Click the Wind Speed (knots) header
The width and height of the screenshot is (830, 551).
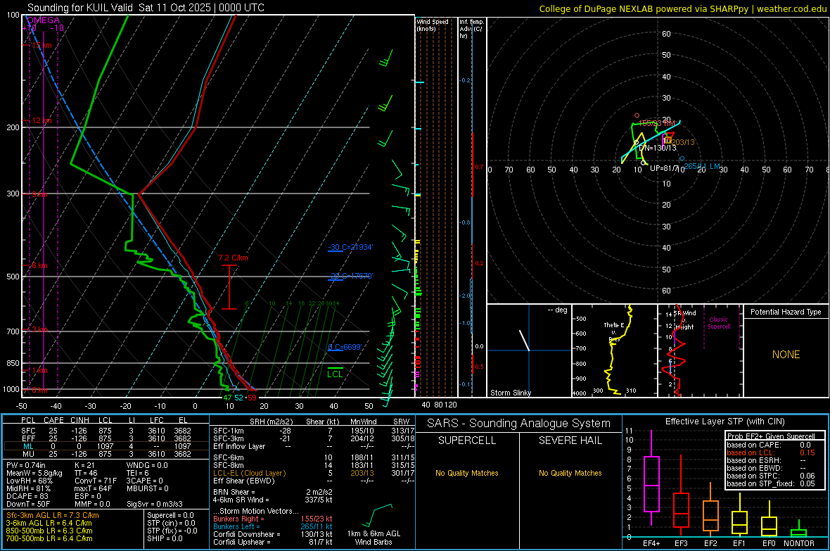[x=433, y=25]
